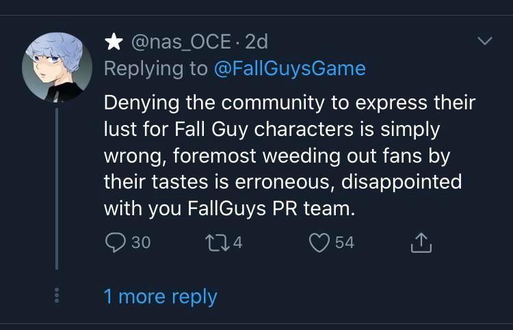Open the @nas_OCE profile handle
The height and width of the screenshot is (330, 513).
(x=181, y=42)
